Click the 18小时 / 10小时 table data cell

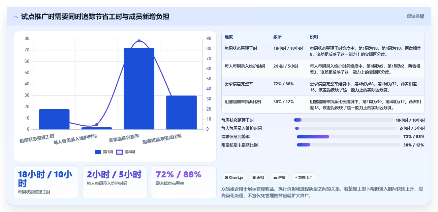pyautogui.click(x=288, y=48)
